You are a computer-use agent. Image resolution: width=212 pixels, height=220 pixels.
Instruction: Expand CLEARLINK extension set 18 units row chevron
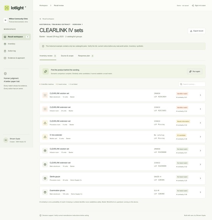pyautogui.click(x=200, y=164)
